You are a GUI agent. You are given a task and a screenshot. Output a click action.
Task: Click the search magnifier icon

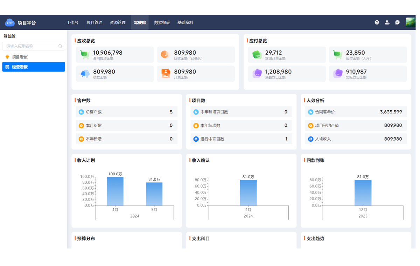click(60, 46)
